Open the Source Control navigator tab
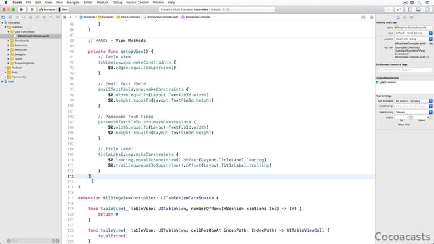This screenshot has width=434, height=244. [10, 17]
